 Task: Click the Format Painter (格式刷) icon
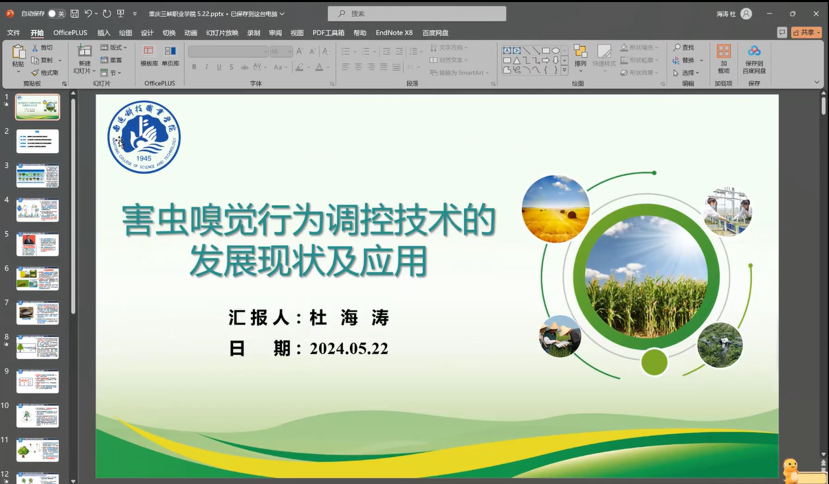point(36,72)
